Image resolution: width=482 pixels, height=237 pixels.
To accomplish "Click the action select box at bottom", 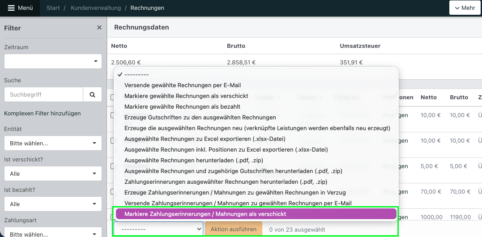I will [x=158, y=229].
